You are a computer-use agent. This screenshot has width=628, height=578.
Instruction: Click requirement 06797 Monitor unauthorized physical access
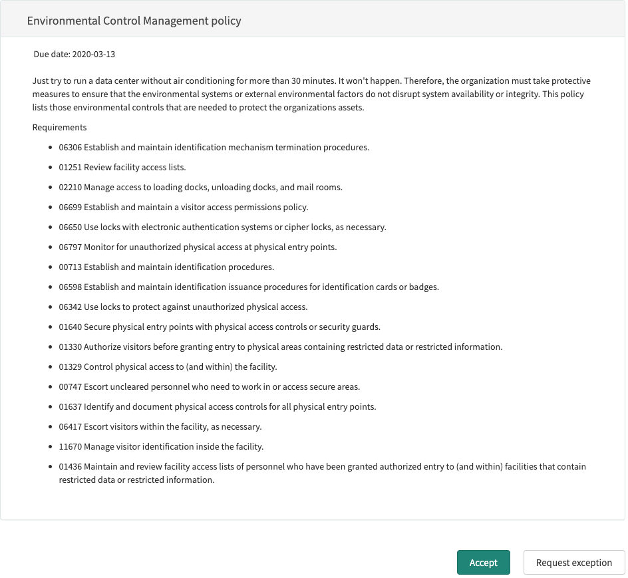tap(198, 247)
